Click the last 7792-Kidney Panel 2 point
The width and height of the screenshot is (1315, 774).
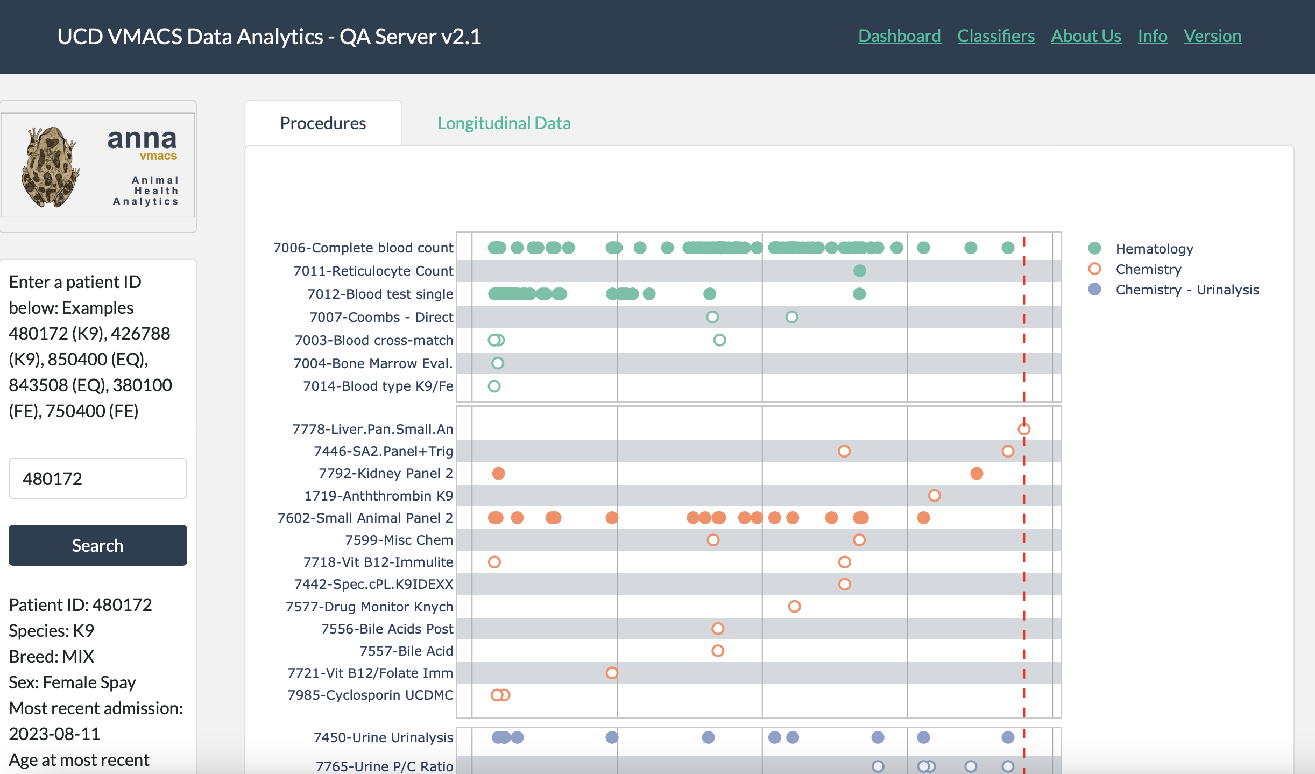977,474
